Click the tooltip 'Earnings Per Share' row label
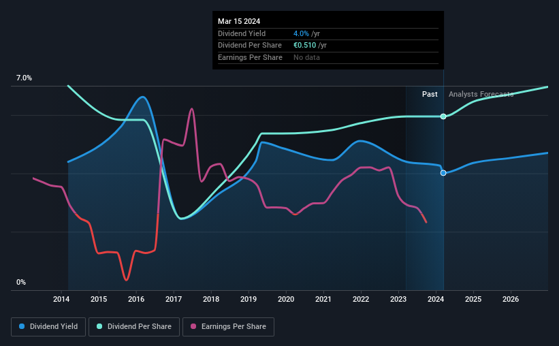The width and height of the screenshot is (559, 346). (x=250, y=57)
